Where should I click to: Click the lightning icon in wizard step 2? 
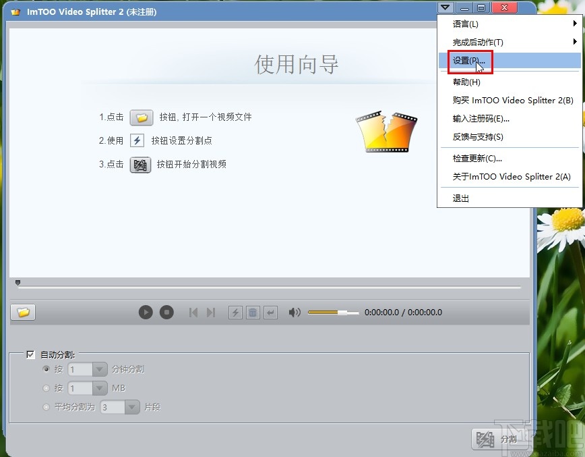(137, 140)
